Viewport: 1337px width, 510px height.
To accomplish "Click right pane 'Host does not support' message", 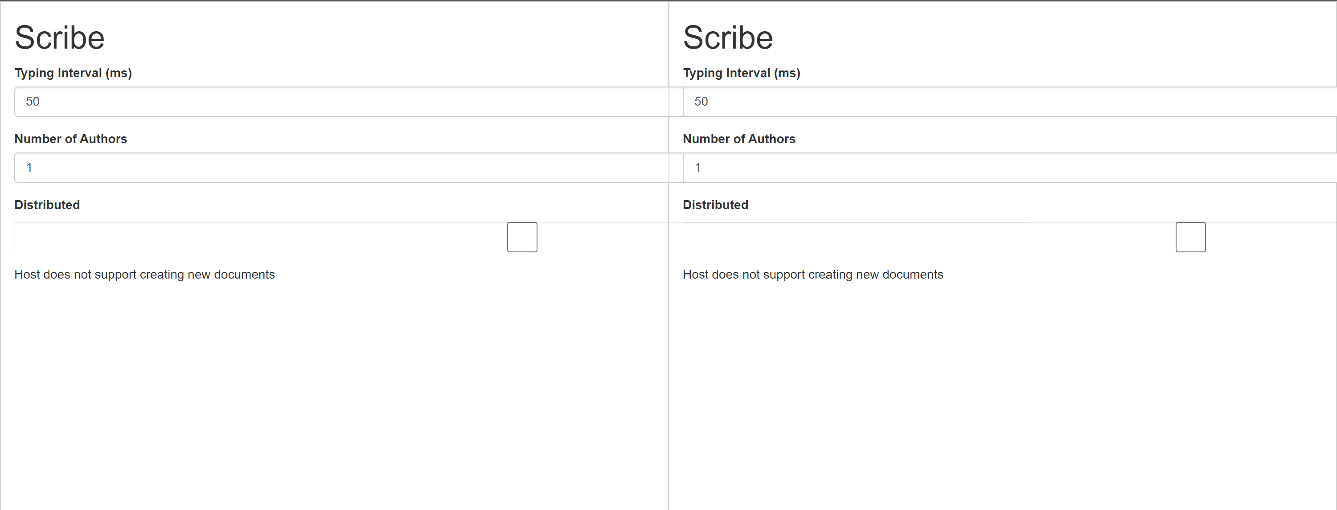I will pos(813,275).
